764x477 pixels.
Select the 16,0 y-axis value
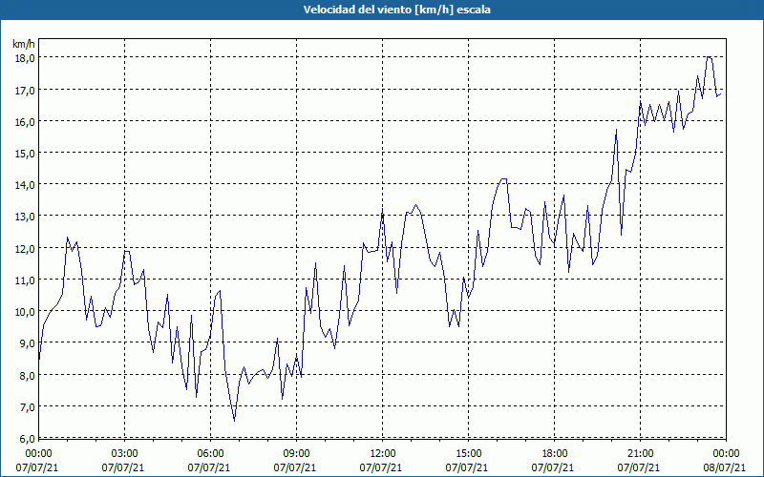[x=25, y=122]
